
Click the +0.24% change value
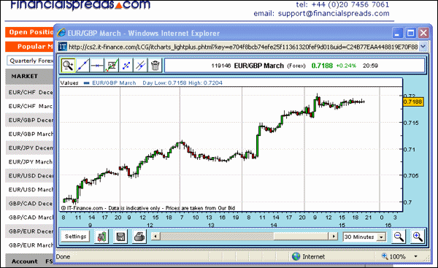click(x=346, y=66)
